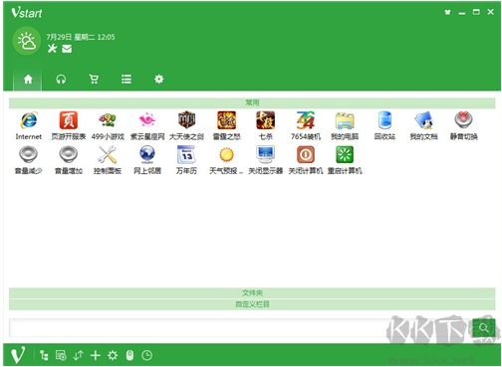
Task: Click the search input field
Action: 240,328
